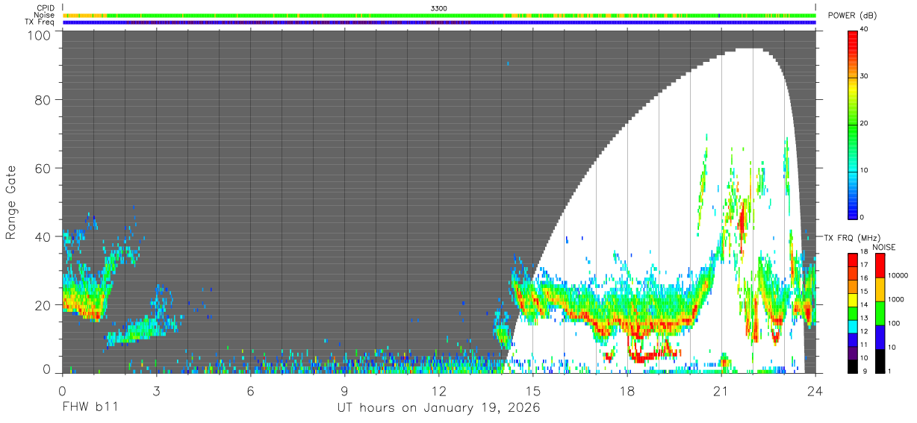Click the 3 tick on UT hours axis
Image resolution: width=917 pixels, height=423 pixels.
[156, 390]
